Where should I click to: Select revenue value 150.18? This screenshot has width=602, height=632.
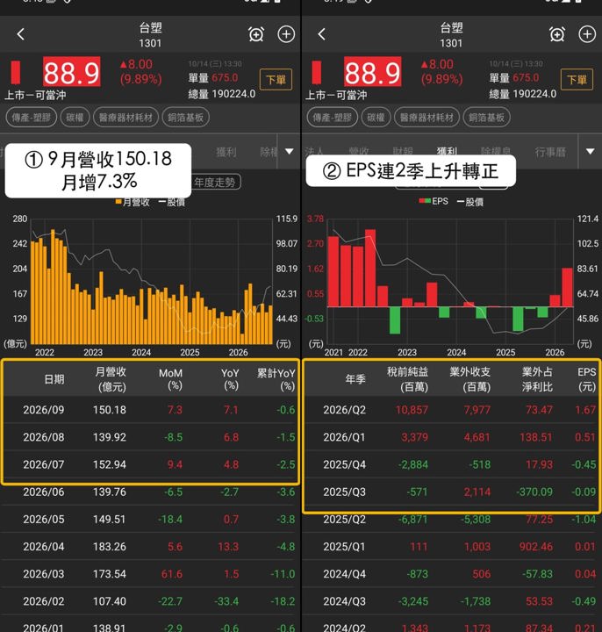pos(110,410)
